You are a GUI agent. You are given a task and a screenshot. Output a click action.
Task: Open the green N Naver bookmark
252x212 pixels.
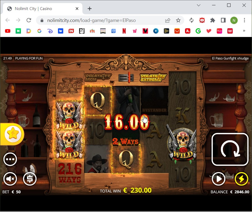[x=18, y=31]
